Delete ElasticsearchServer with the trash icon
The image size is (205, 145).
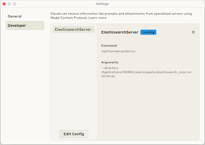click(x=193, y=32)
